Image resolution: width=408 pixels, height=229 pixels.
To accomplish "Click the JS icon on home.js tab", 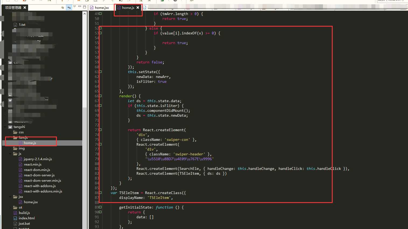I will 119,8.
